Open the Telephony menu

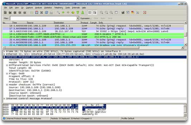[x=58, y=8]
